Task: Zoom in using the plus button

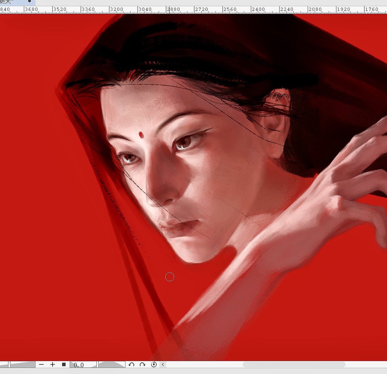Action: pos(53,364)
